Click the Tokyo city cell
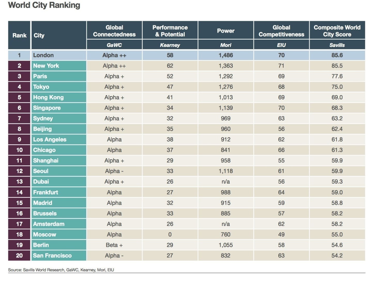Viewport: 372px width, 281px height. [x=59, y=87]
